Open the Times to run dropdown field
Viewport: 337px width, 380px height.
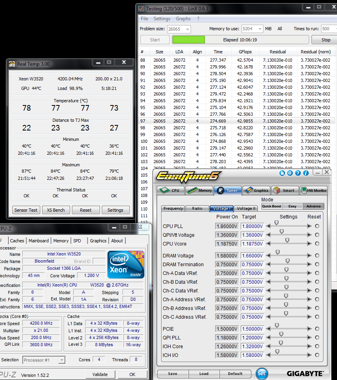click(329, 29)
